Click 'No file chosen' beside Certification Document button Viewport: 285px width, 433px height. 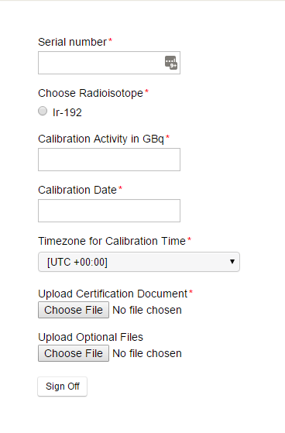(x=147, y=310)
